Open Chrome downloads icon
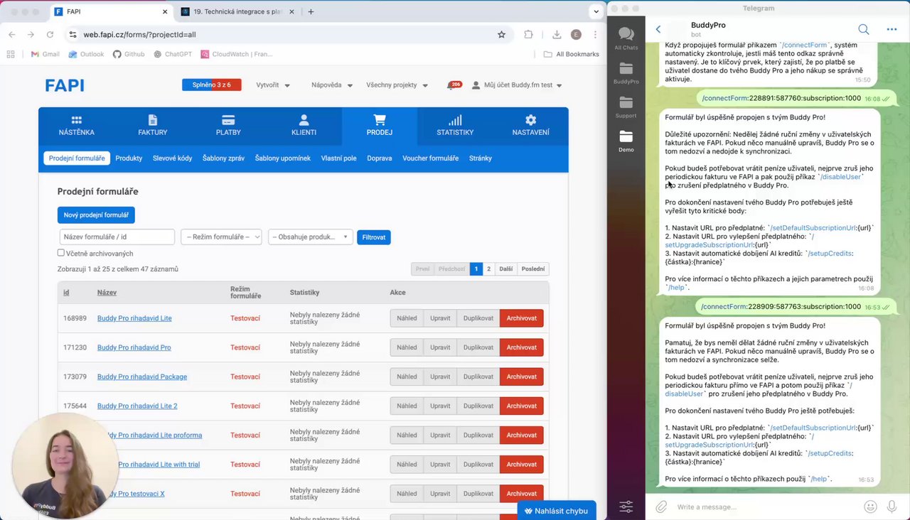Viewport: 910px width, 520px height. coord(557,34)
